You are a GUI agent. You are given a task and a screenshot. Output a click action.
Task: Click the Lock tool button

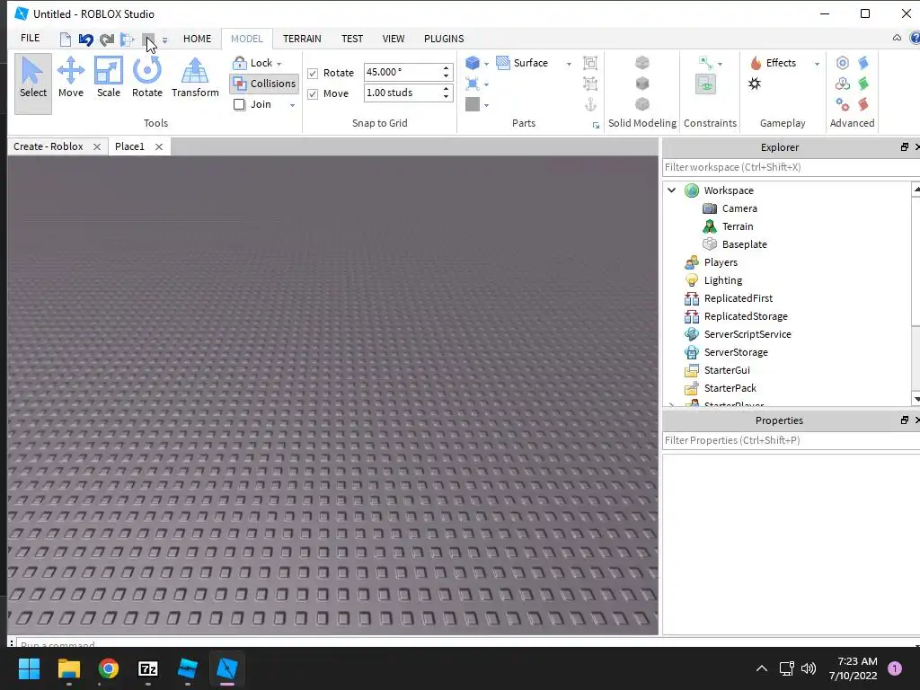point(252,63)
